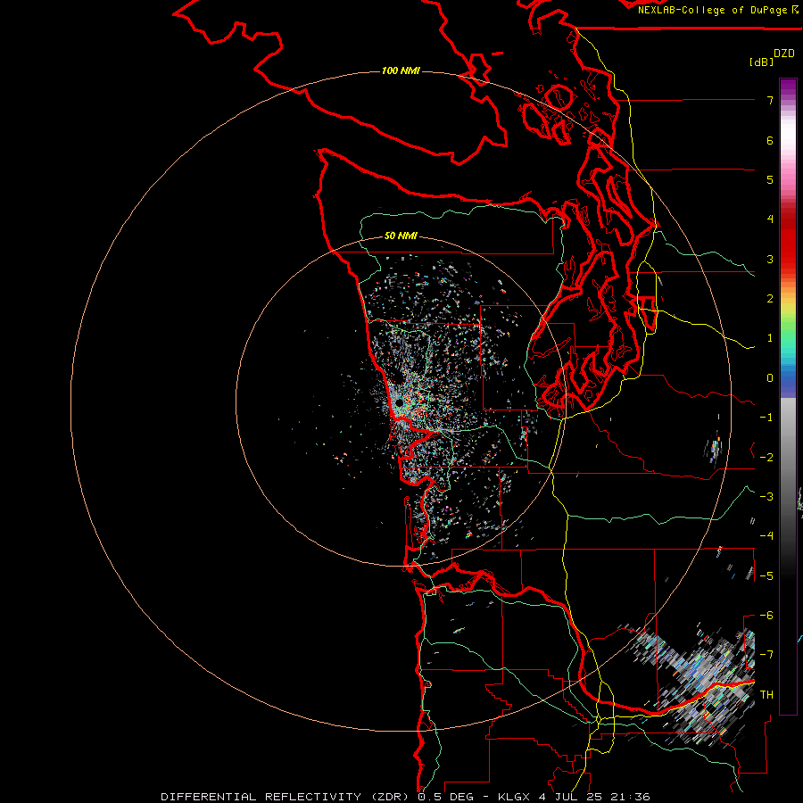Click the [dB] units label
Image resolution: width=803 pixels, height=803 pixels.
pyautogui.click(x=761, y=62)
